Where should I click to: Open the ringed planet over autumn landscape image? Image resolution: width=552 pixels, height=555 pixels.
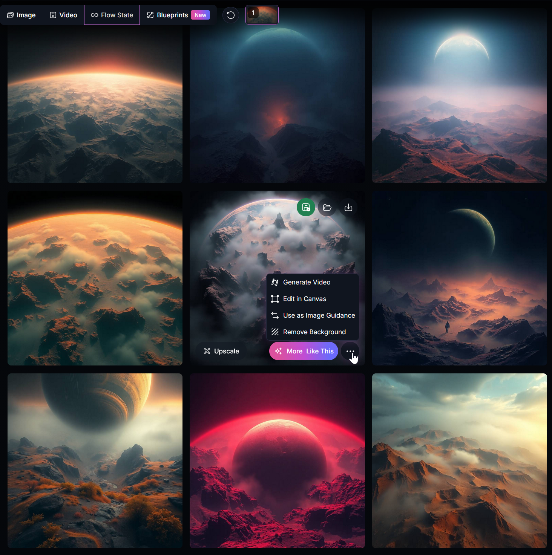point(95,461)
